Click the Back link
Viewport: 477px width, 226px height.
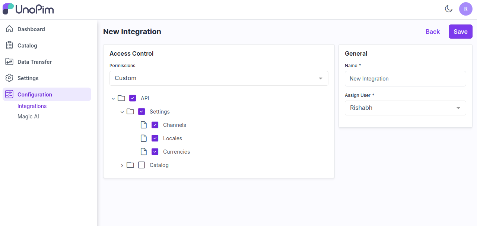tap(432, 32)
